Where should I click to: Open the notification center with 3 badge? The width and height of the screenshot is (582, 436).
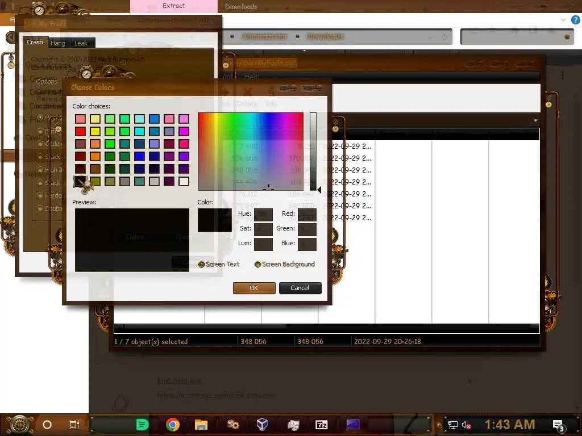[559, 425]
